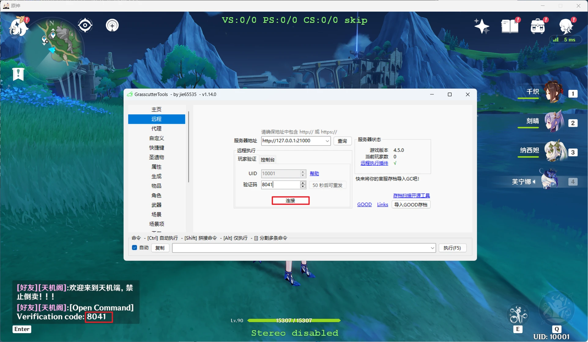Open the 角色 sidebar page
Viewport: 588px width, 342px height.
[156, 195]
